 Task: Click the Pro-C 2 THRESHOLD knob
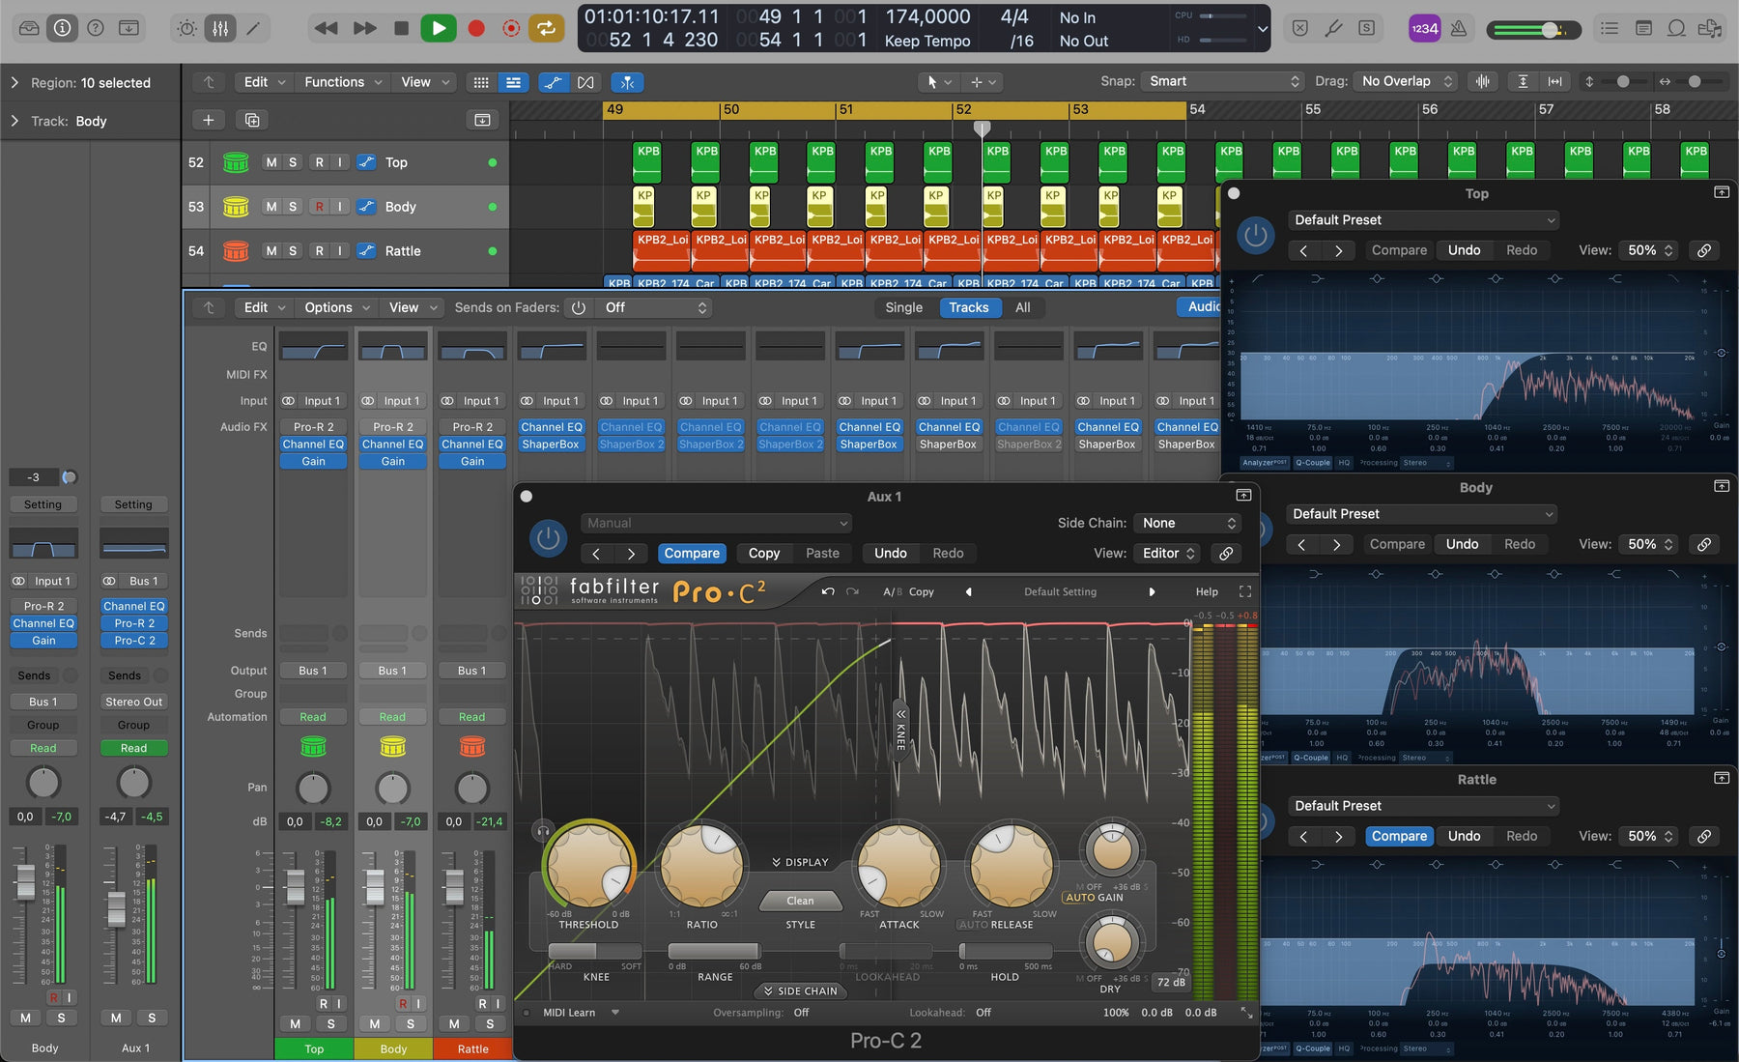588,866
